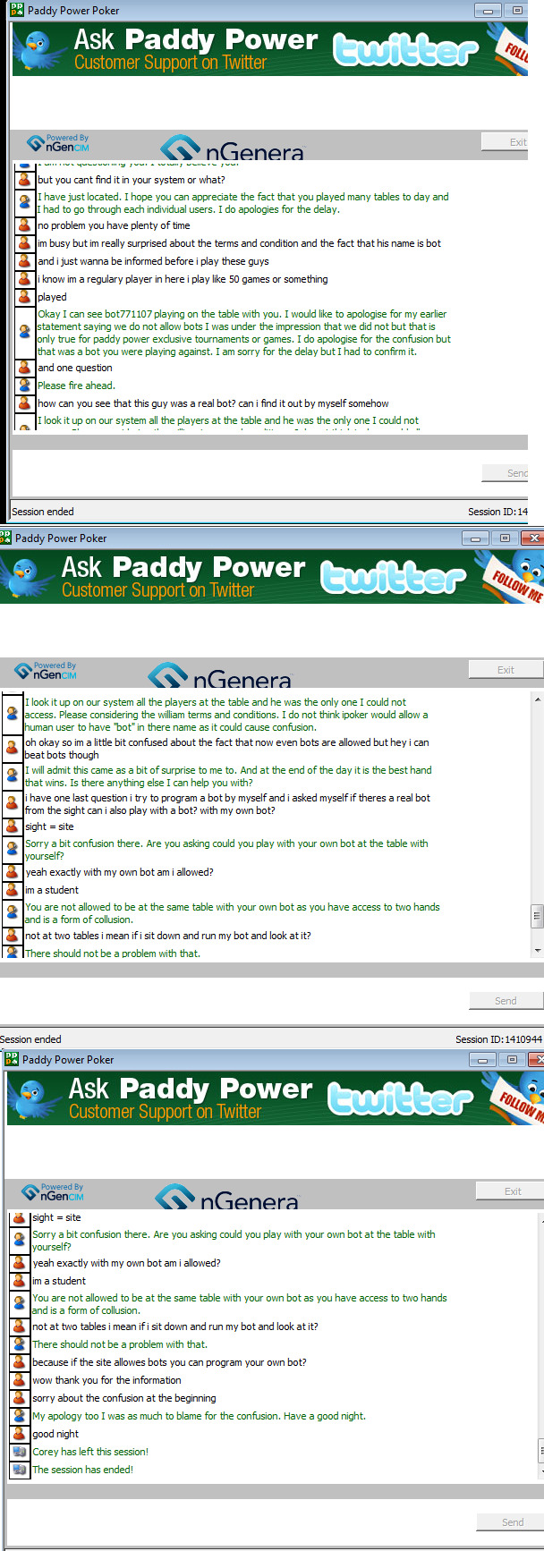544x1551 pixels.
Task: Click Paddy Power Poker title icon in bottom window
Action: (x=12, y=1059)
